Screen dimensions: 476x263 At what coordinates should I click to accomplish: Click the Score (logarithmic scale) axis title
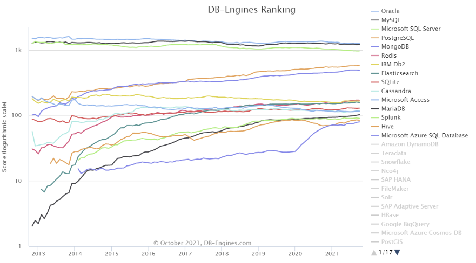(4, 137)
